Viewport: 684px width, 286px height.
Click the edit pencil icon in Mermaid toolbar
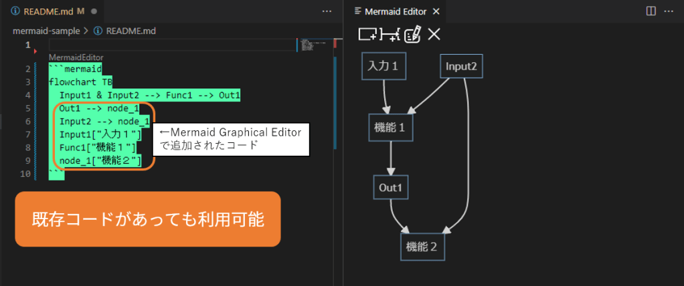tap(412, 35)
